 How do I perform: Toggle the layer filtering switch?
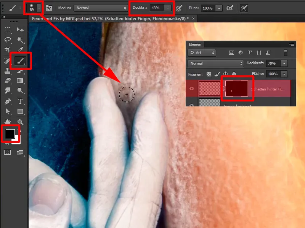pyautogui.click(x=286, y=53)
